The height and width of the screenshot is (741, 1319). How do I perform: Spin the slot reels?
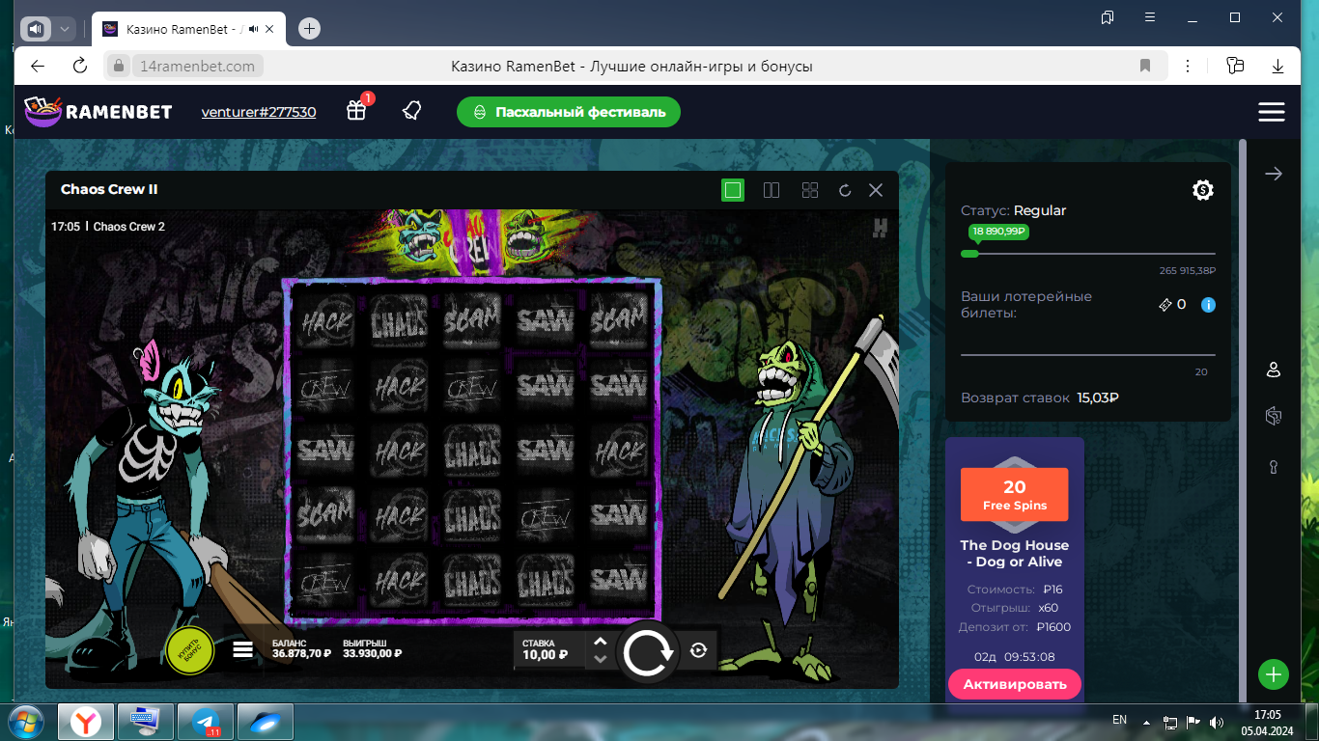coord(648,653)
